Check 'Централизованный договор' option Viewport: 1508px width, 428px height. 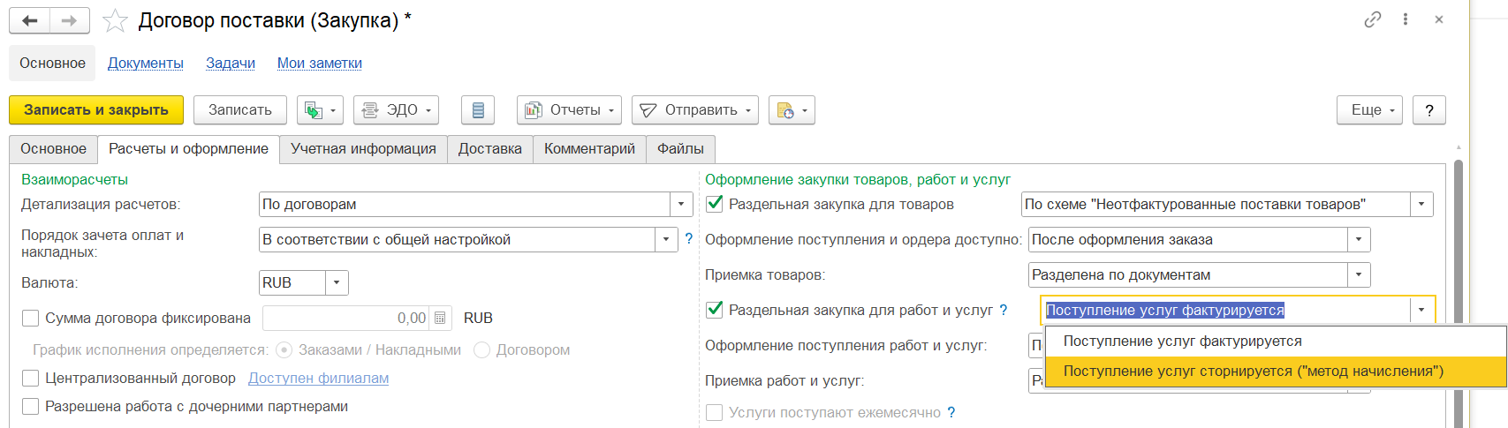click(31, 378)
